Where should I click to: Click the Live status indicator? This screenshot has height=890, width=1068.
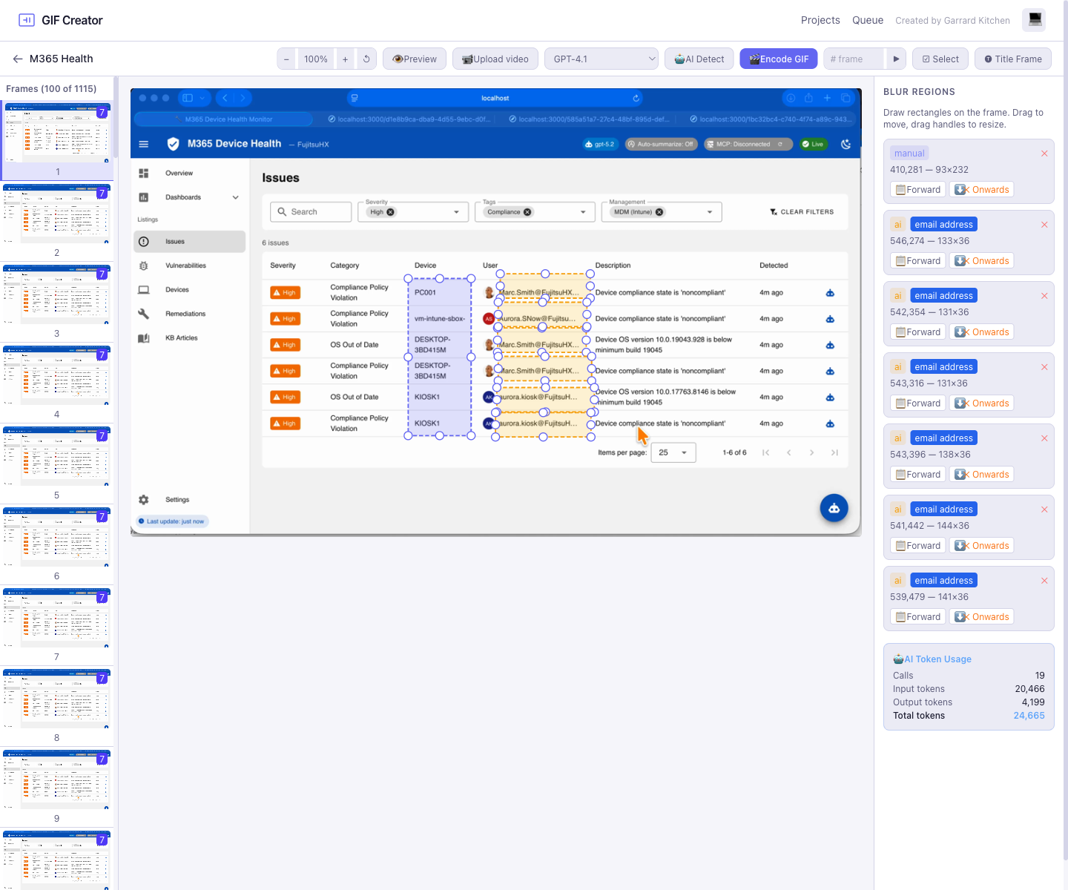tap(813, 144)
